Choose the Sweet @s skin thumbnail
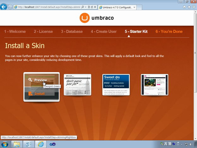197x148 pixels. (116, 85)
